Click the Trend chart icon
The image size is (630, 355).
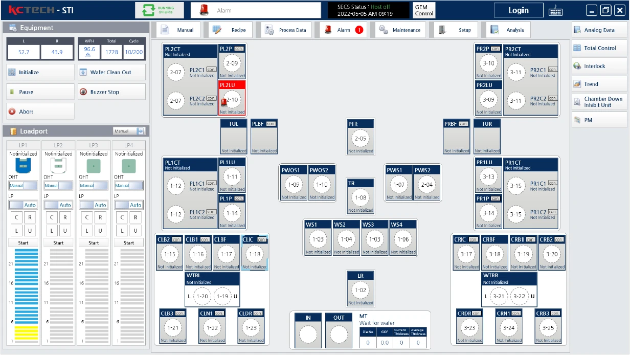click(x=577, y=84)
